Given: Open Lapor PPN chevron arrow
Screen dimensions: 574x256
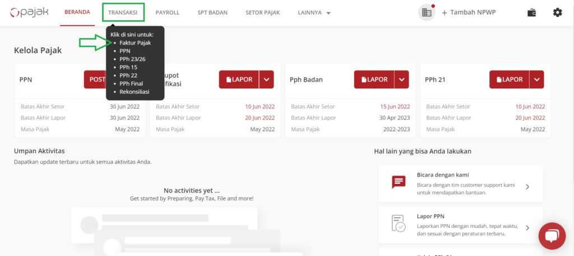Looking at the screenshot, I should 527,228.
